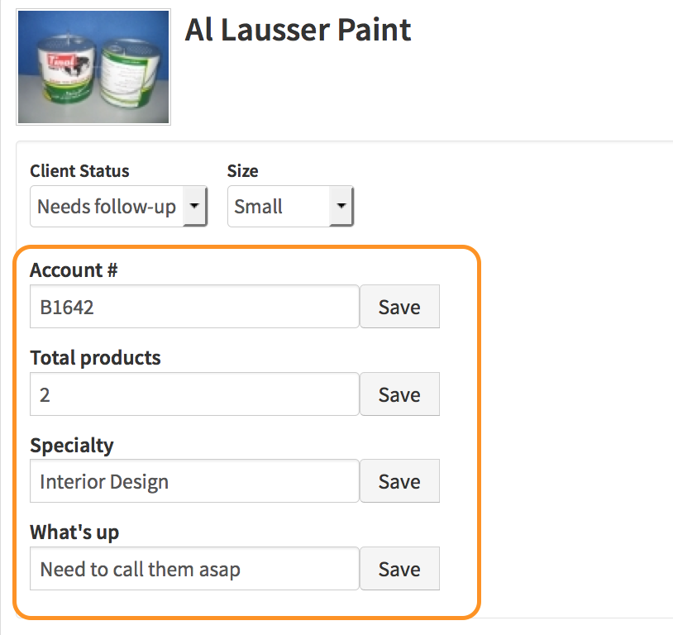Save the Total products value

coord(399,394)
